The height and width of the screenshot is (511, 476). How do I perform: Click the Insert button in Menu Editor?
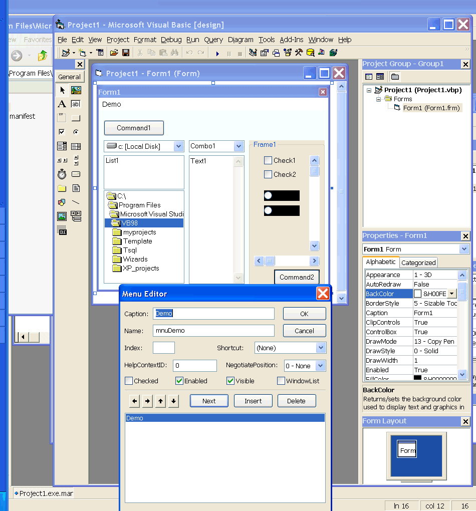coord(253,401)
